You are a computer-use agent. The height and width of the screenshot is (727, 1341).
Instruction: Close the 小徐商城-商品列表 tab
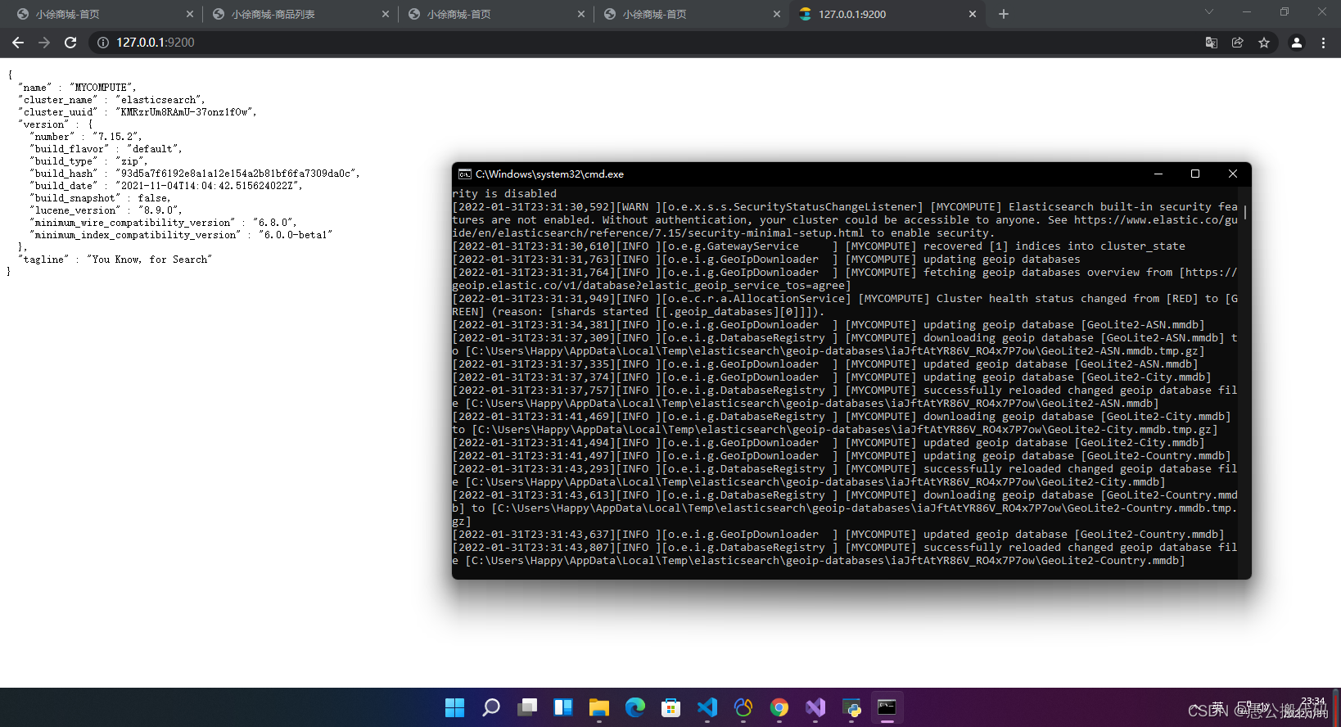(386, 14)
